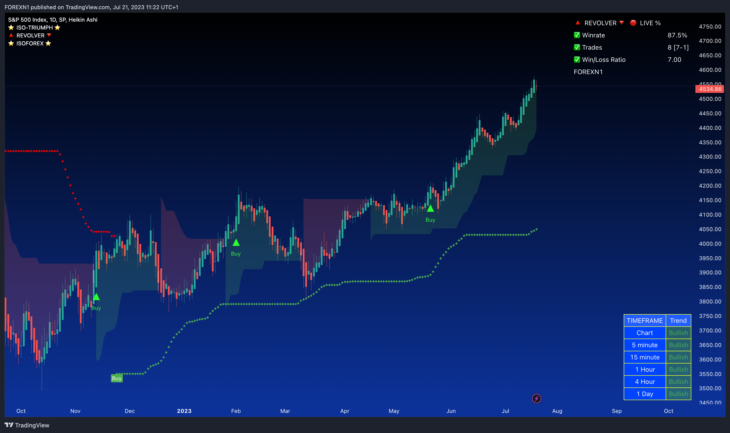Click the 4 Hour timeframe row

[x=657, y=382]
